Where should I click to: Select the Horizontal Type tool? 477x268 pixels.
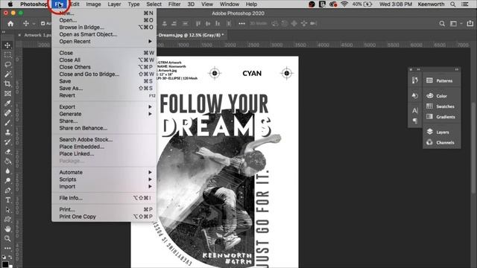(x=7, y=200)
